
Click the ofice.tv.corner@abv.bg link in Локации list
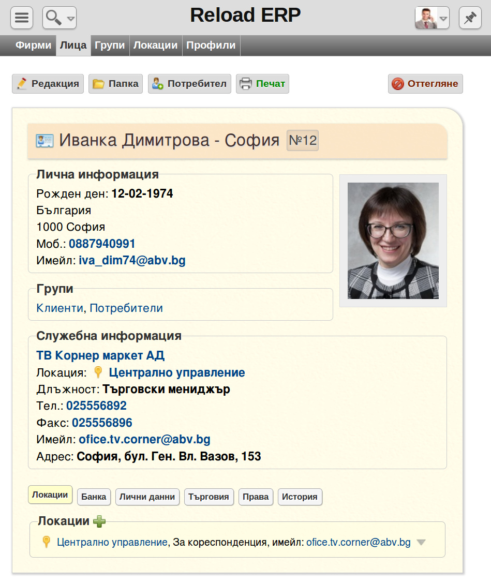(359, 542)
